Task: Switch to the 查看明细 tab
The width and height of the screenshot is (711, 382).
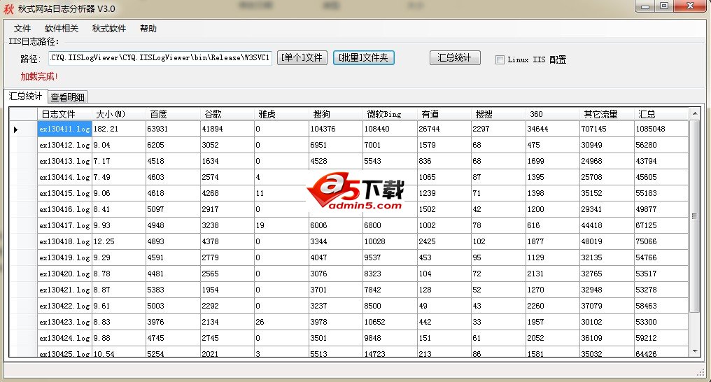Action: pos(67,97)
